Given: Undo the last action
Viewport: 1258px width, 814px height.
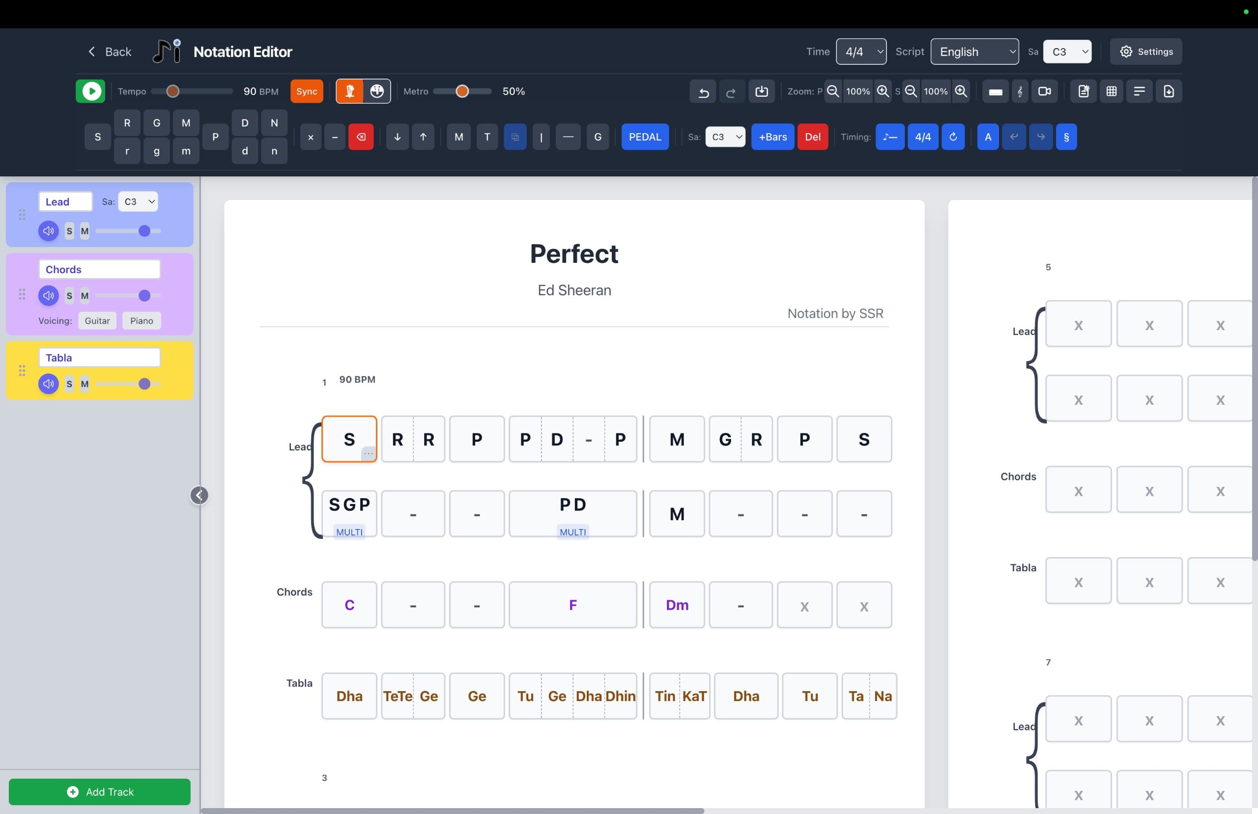Looking at the screenshot, I should point(703,91).
